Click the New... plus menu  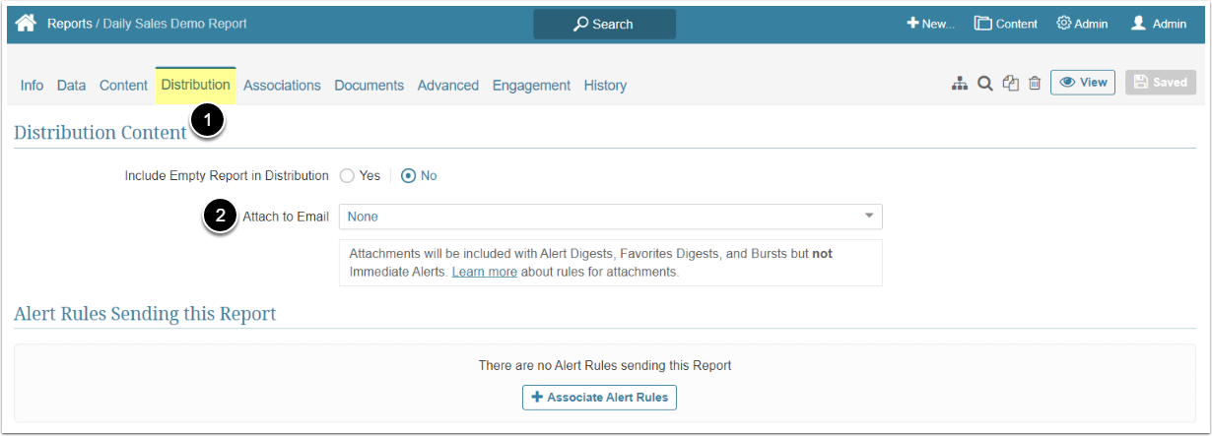931,24
